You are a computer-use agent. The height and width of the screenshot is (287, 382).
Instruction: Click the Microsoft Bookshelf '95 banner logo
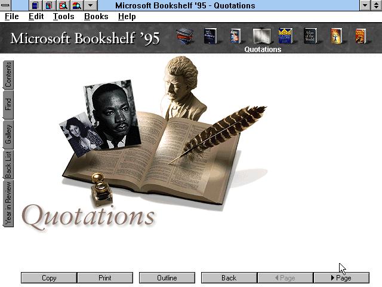(85, 38)
